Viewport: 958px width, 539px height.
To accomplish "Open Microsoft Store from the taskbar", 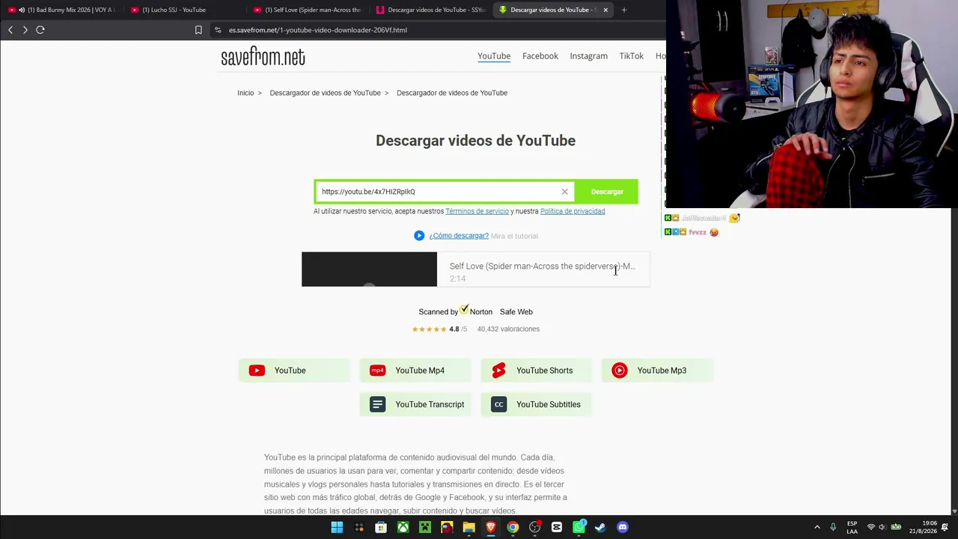I will tap(381, 527).
